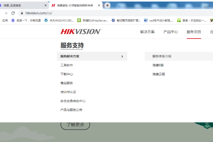Screen dimensions: 213x142
Task: Open a new browser tab
Action: click(107, 5)
